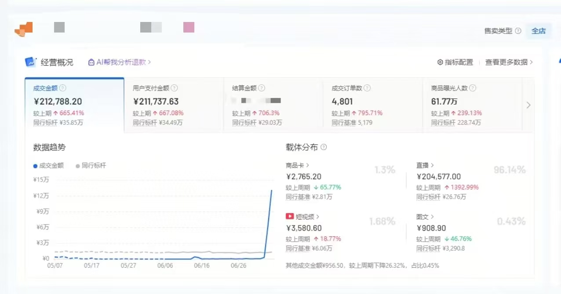The height and width of the screenshot is (294, 561).
Task: Click the 经营概况 heading
Action: (x=57, y=62)
